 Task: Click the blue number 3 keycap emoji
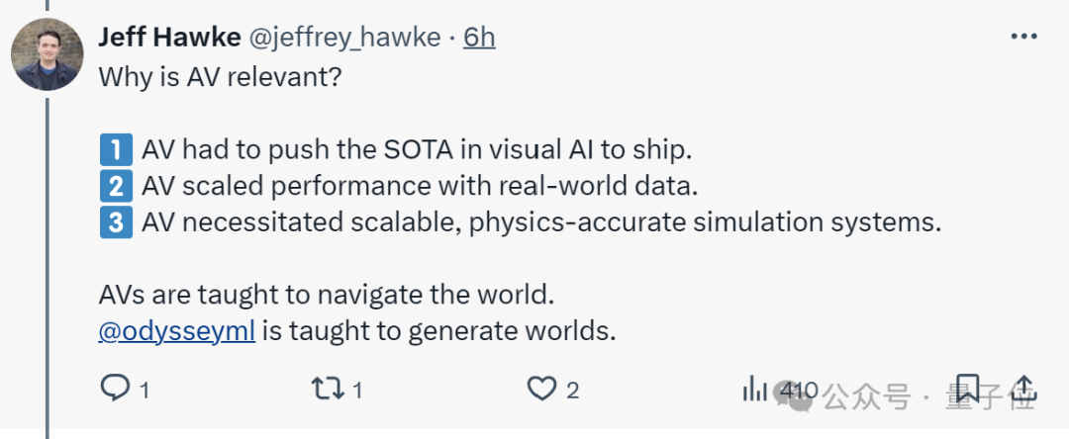pos(116,223)
